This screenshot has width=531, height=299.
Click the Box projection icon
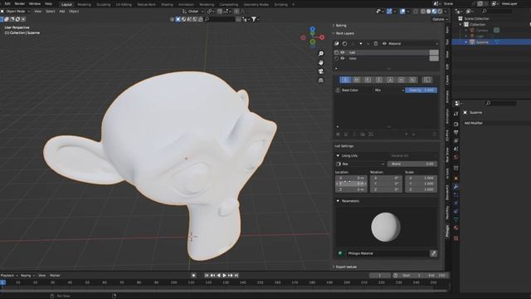339,164
